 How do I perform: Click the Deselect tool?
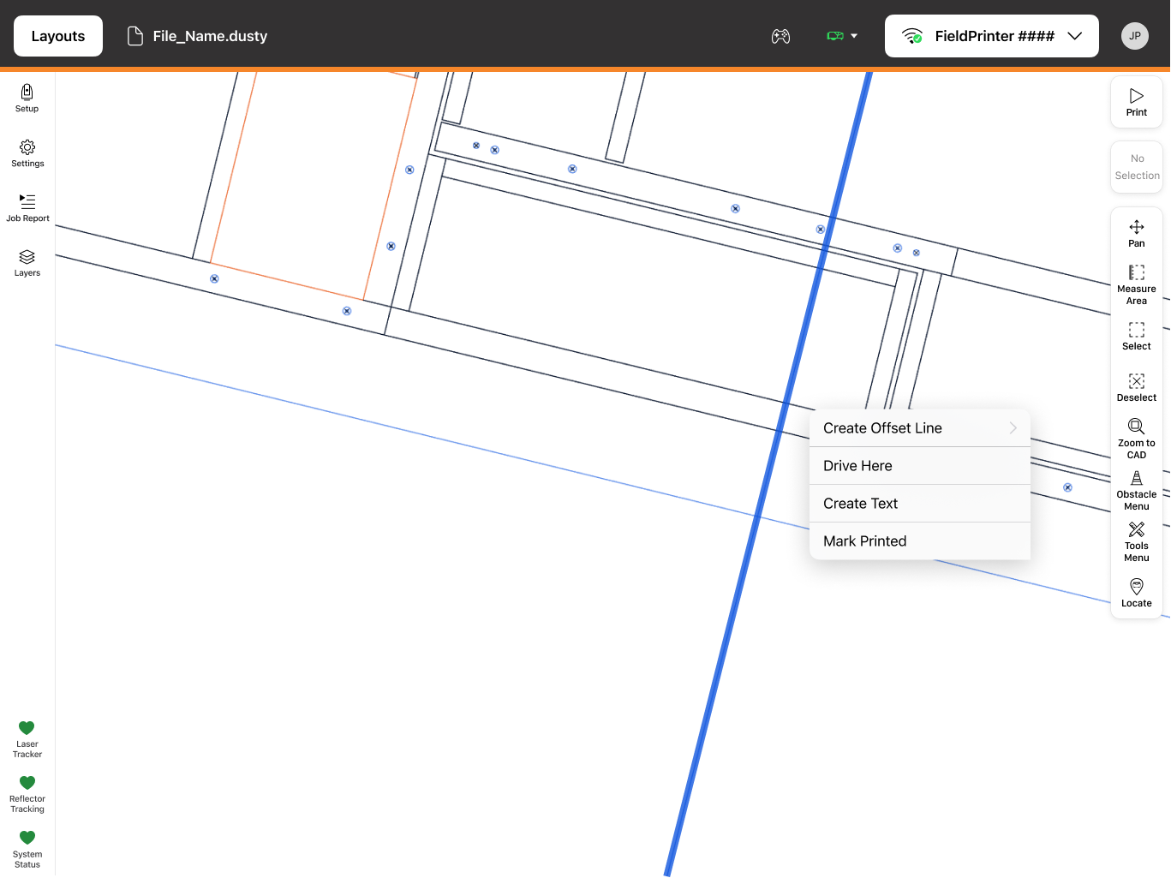click(1137, 388)
